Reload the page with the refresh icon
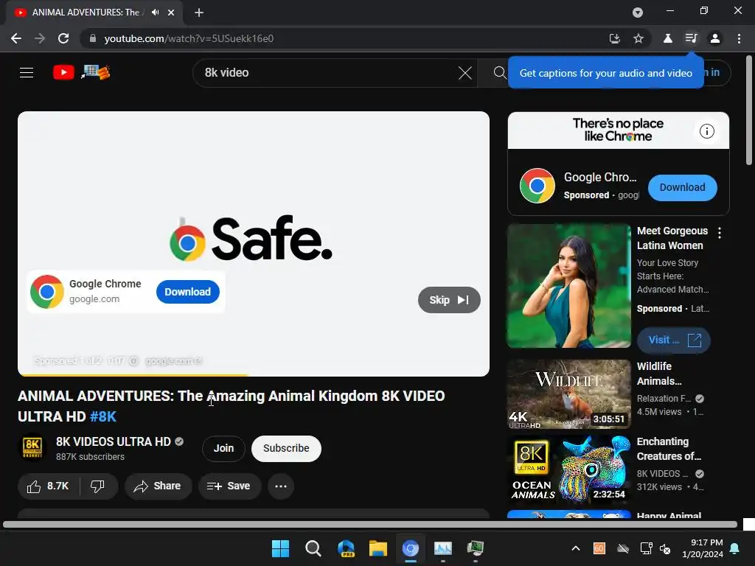755x566 pixels. tap(63, 38)
